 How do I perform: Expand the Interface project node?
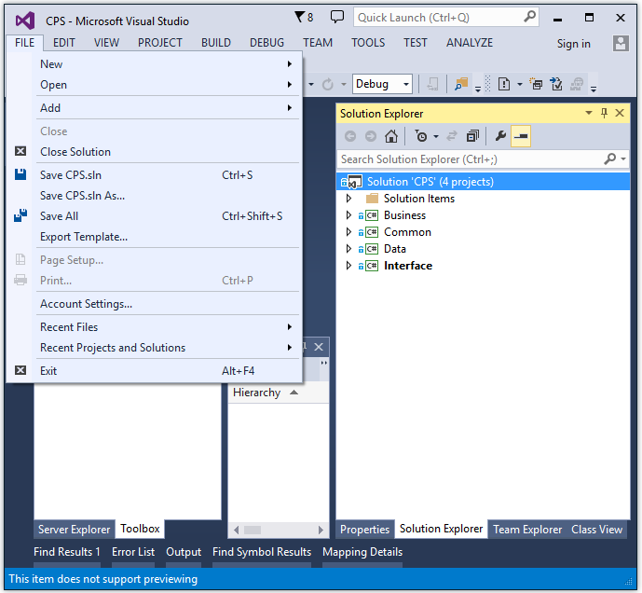(348, 266)
